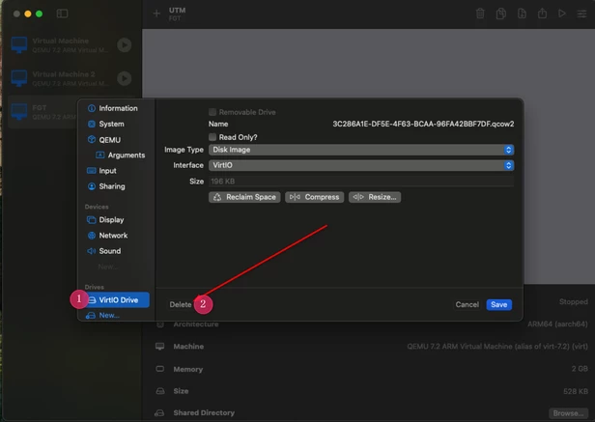Select Virtual Machine 2 in sidebar list
This screenshot has height=422, width=595.
(71, 78)
